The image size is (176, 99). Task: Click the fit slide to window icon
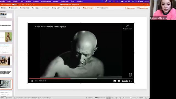pos(146,98)
